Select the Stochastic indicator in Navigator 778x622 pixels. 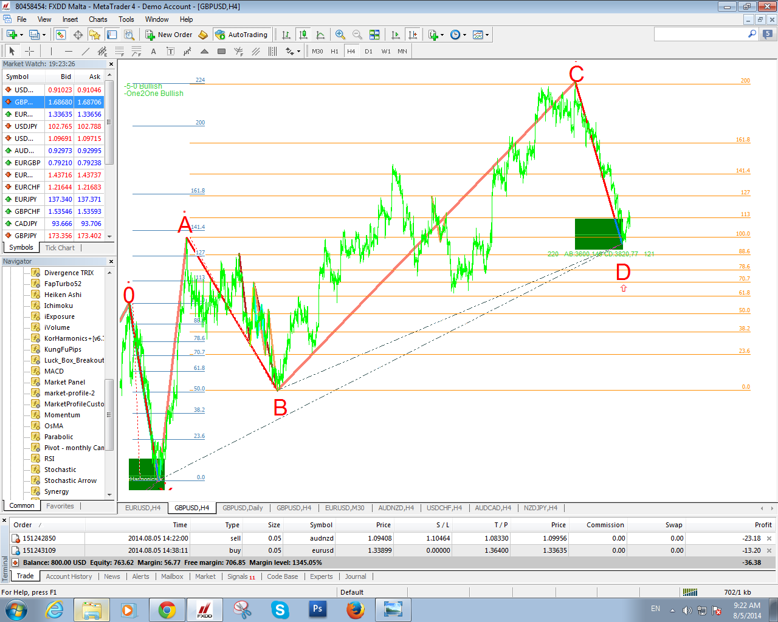coord(60,470)
